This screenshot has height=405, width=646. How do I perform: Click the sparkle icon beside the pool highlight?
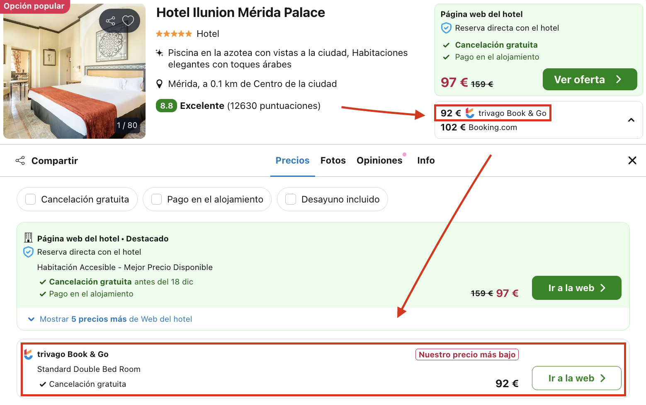pyautogui.click(x=160, y=53)
